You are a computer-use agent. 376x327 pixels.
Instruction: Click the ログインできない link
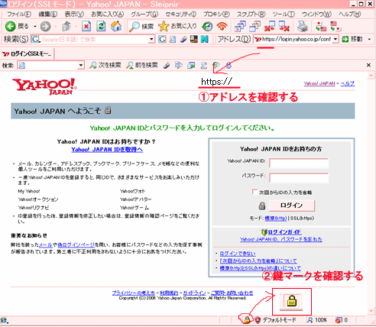coord(238,254)
